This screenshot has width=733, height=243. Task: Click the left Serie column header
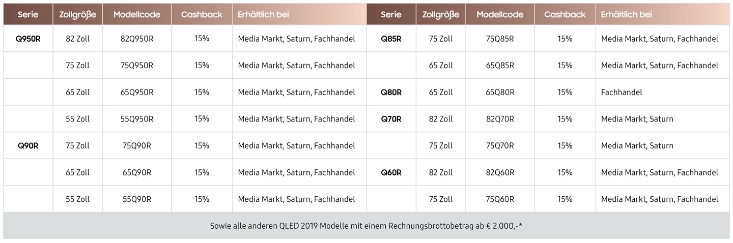(28, 15)
